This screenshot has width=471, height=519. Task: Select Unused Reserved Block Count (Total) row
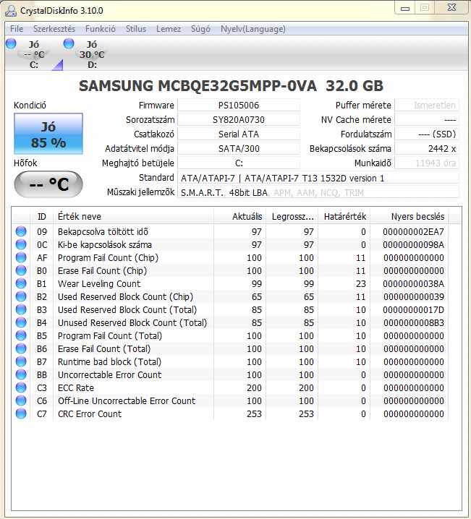[x=230, y=322]
